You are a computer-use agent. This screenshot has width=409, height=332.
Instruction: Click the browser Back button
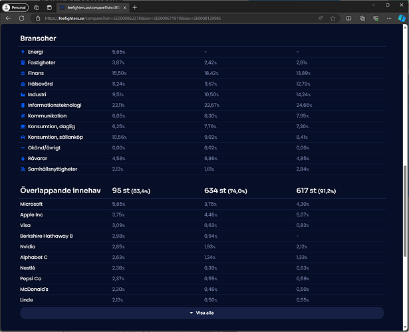(8, 19)
